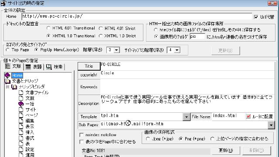Click the open book icon for 文書とナリッジ
This screenshot has width=279, height=157.
pos(8,81)
